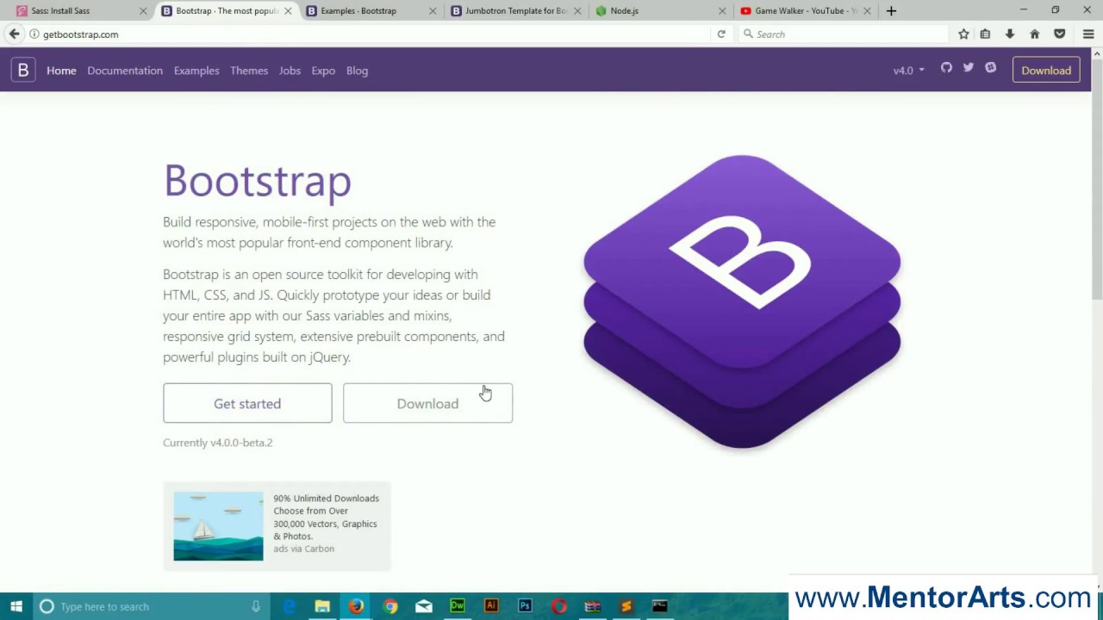Open the Unlimited Downloads ad text

pos(326,517)
